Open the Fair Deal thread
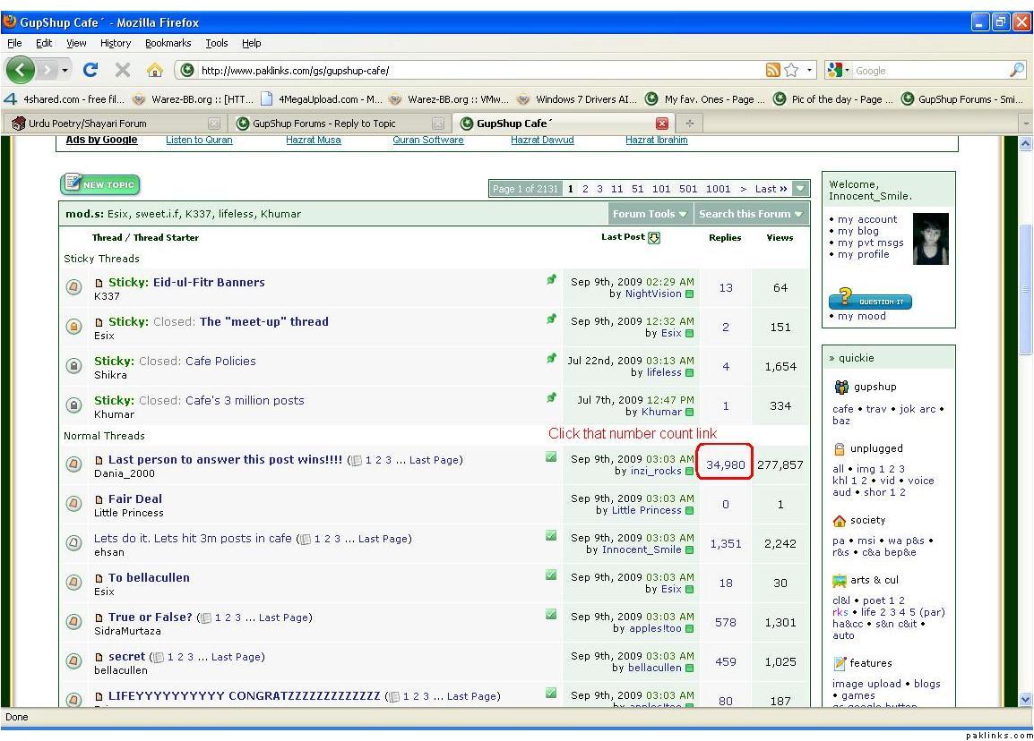1034x741 pixels. point(135,499)
